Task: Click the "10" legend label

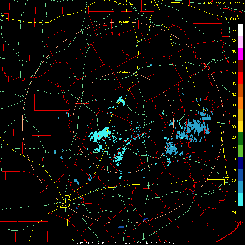Action: point(234,180)
